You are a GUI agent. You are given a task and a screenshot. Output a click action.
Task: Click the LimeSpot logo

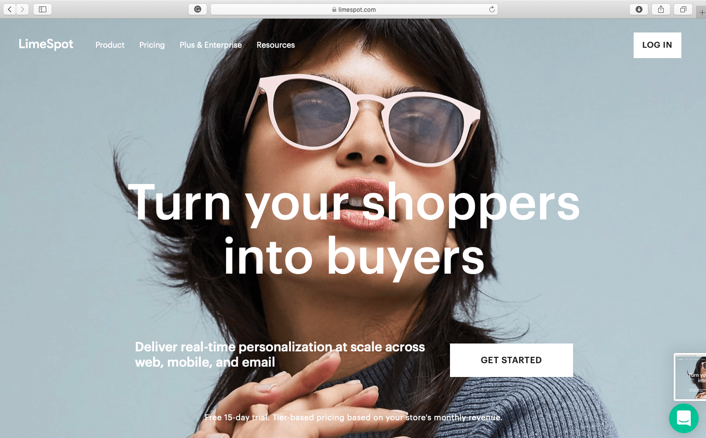[46, 44]
